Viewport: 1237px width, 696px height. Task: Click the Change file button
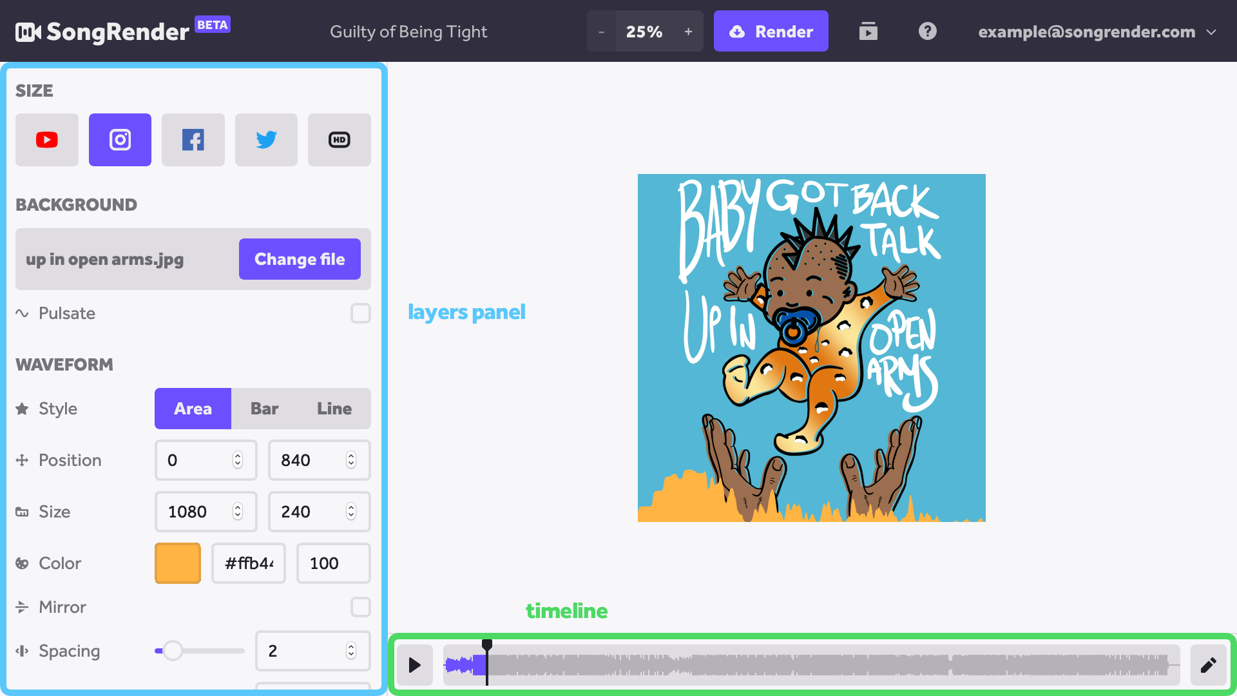pos(300,259)
